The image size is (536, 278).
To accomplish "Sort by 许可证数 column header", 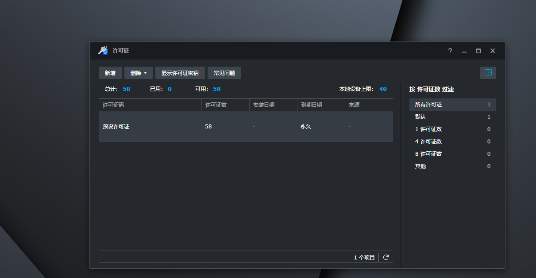I will pyautogui.click(x=225, y=105).
